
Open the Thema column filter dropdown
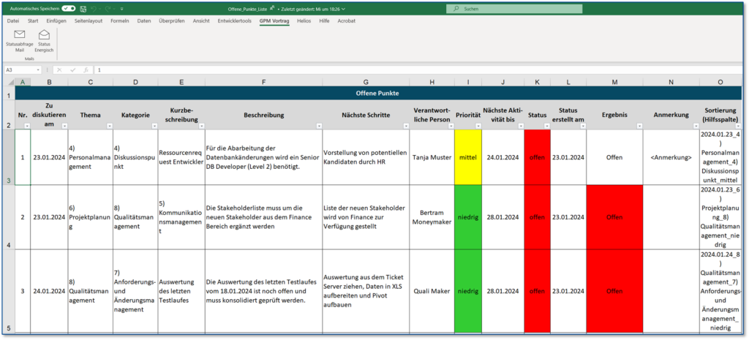[110, 126]
